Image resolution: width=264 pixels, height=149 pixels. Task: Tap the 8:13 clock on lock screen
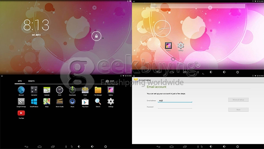click(x=36, y=25)
